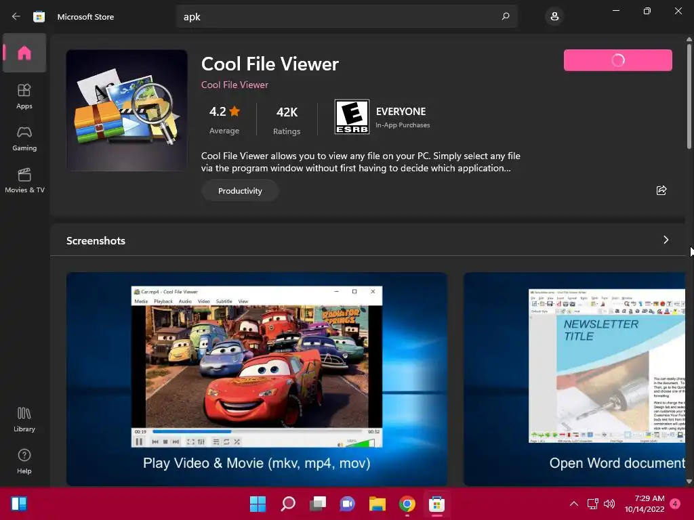Click the ESRB Everyone rating badge
This screenshot has height=520, width=694.
[x=352, y=116]
